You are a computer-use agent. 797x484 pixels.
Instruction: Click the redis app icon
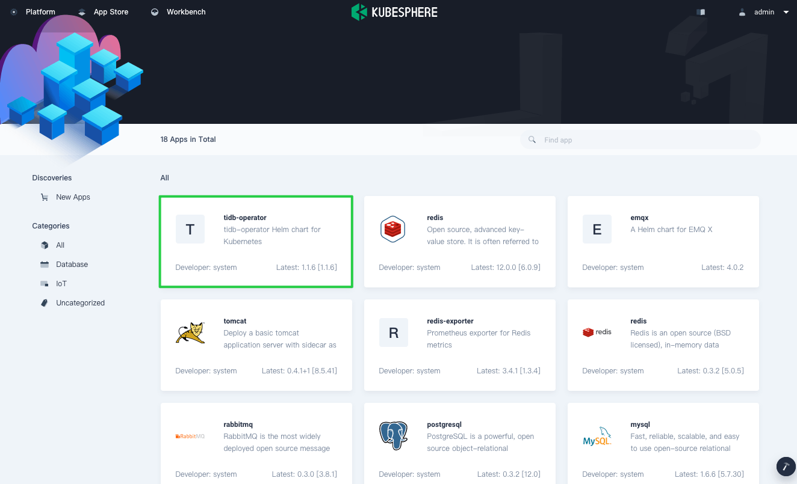(x=393, y=228)
